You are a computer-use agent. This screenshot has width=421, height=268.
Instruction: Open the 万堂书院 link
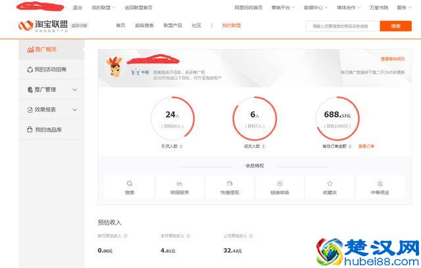click(379, 8)
